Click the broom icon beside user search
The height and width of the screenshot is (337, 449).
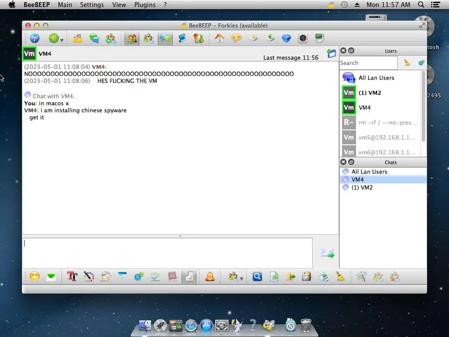point(407,63)
